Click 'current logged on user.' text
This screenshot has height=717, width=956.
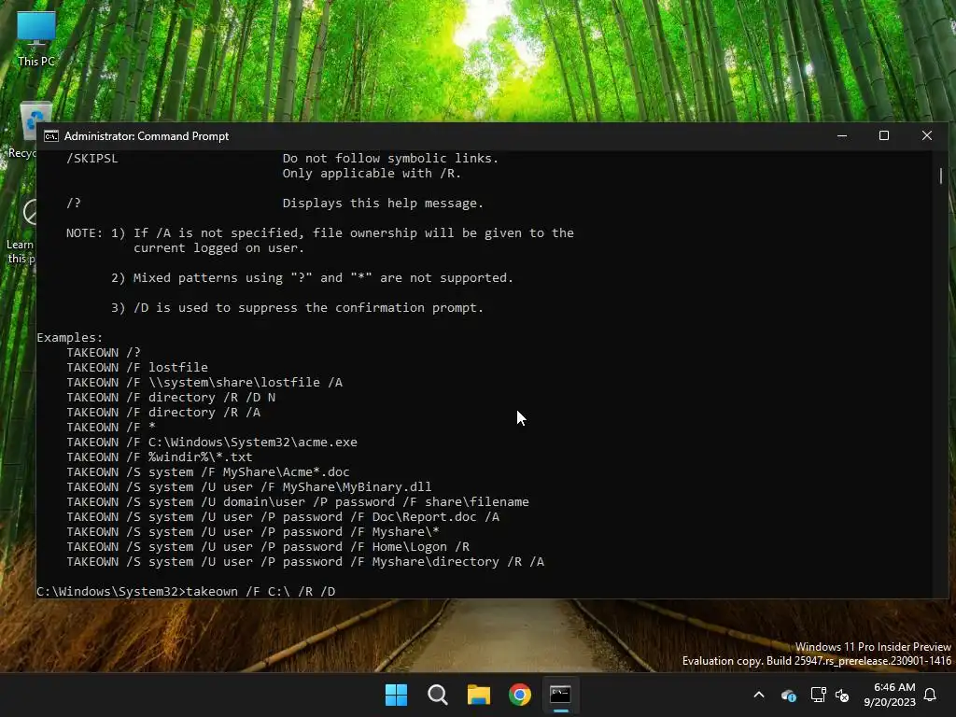(218, 248)
